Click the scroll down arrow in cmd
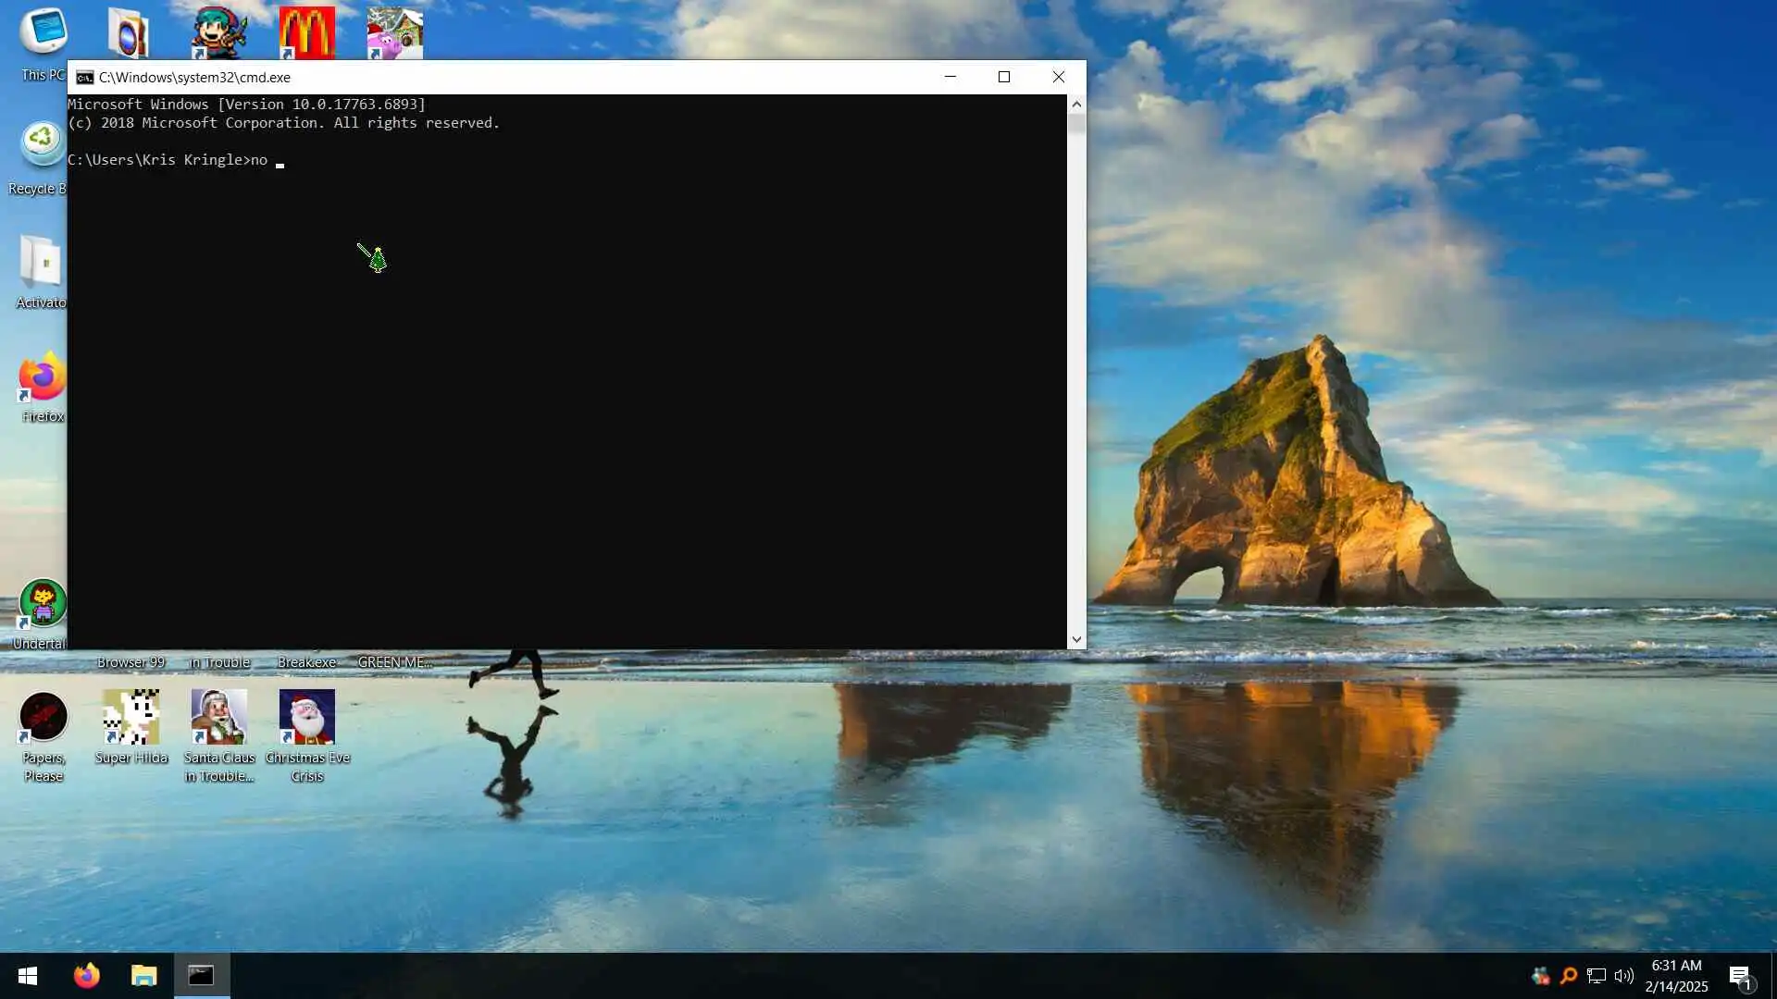The height and width of the screenshot is (999, 1777). pyautogui.click(x=1076, y=639)
